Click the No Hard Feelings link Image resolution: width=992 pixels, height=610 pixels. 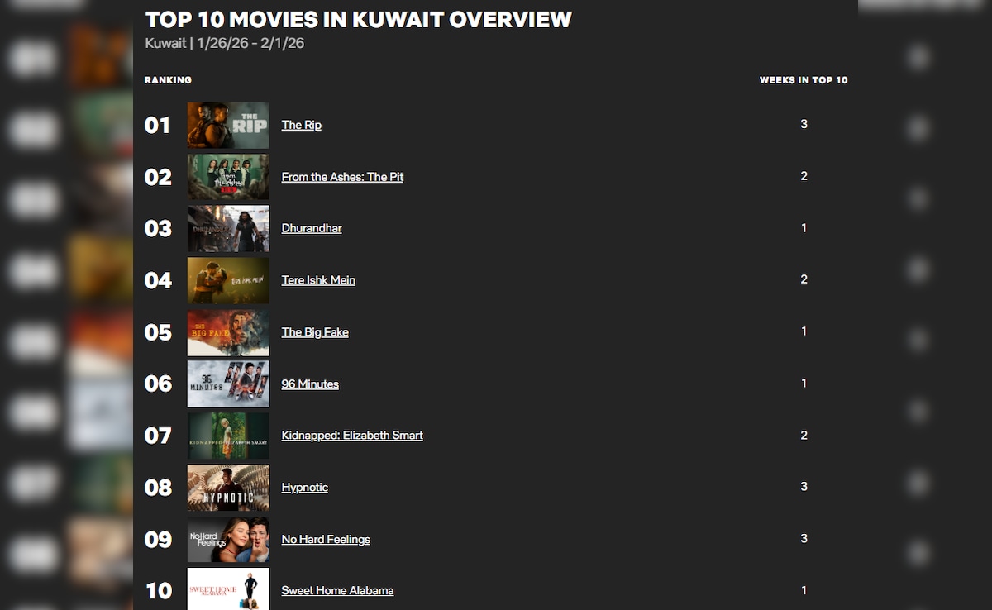click(x=326, y=540)
